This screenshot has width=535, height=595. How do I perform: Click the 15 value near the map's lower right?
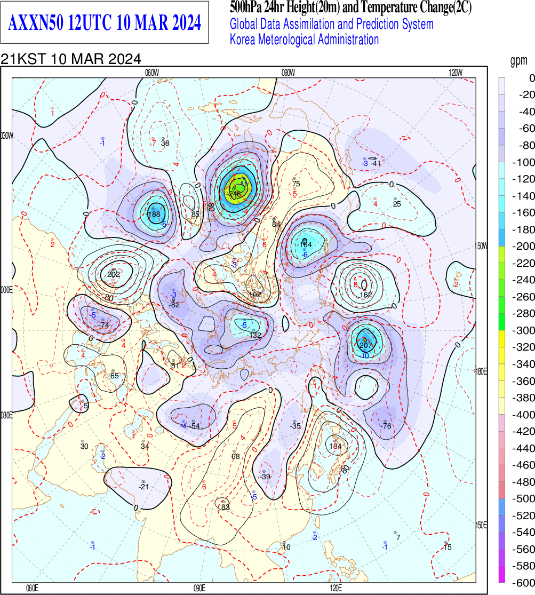click(448, 547)
